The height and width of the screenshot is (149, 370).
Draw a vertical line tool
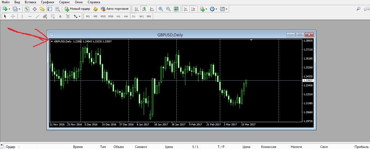pyautogui.click(x=22, y=16)
